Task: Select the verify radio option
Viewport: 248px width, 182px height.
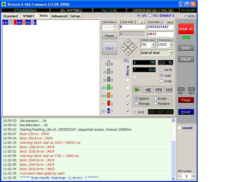Action: pyautogui.click(x=161, y=70)
